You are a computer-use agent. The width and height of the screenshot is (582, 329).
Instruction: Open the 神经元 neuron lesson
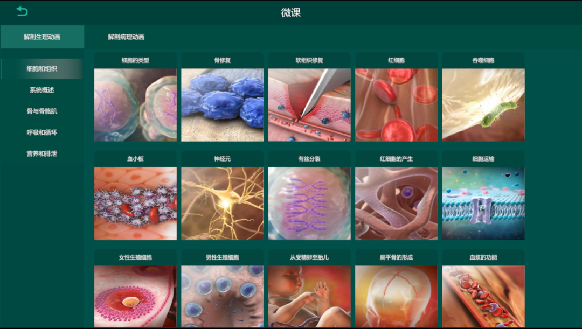click(223, 203)
